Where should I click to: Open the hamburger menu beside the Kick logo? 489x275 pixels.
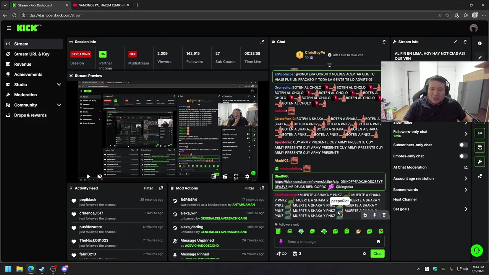pyautogui.click(x=9, y=28)
